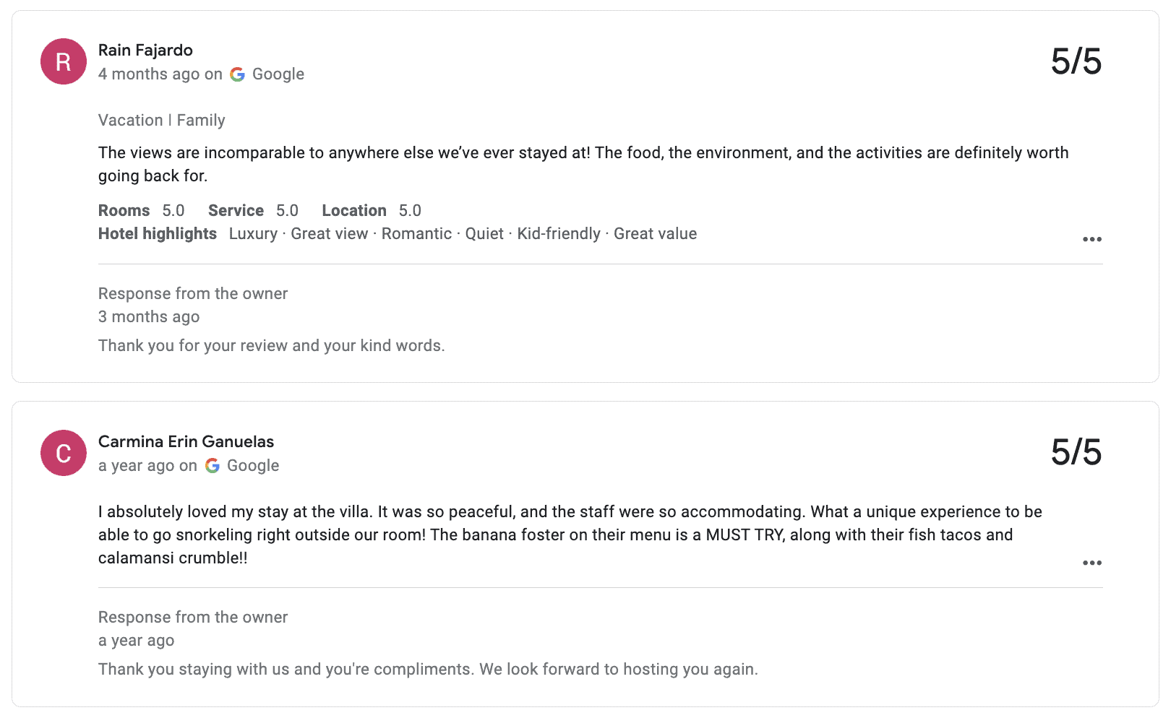Screen dimensions: 1171x718
Task: Open more options on Carmina's review
Action: click(1091, 563)
